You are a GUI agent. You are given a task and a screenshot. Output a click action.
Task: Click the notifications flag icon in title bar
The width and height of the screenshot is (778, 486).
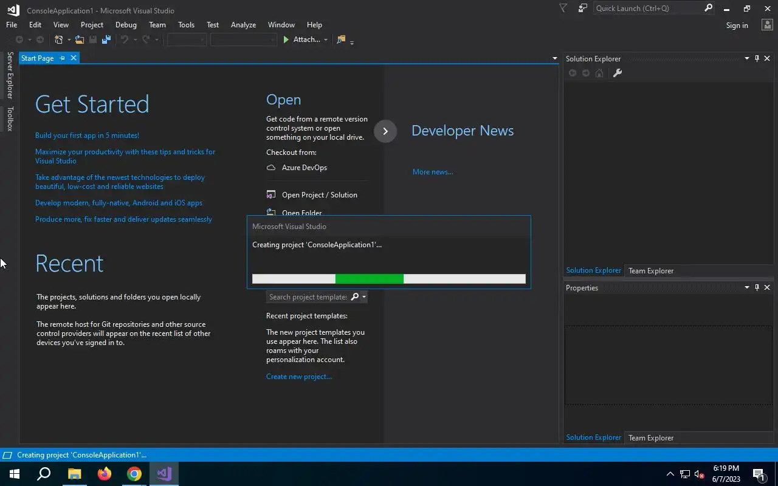(x=563, y=8)
